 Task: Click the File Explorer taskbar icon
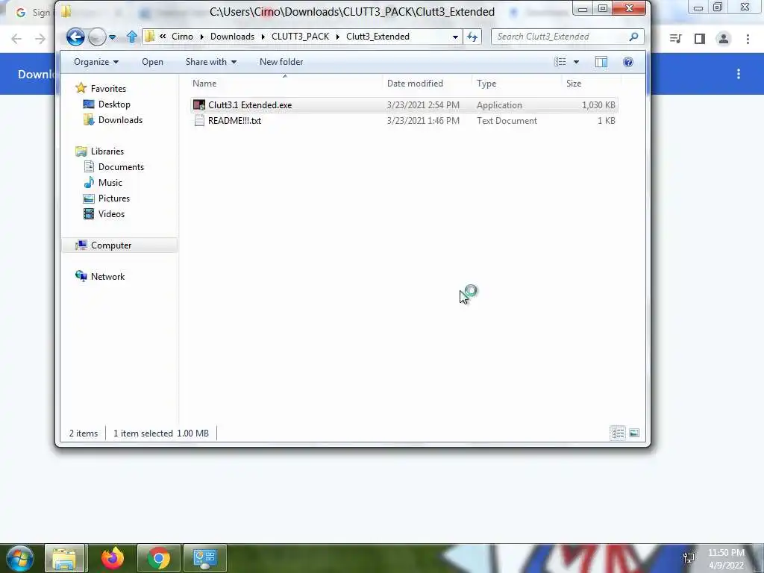66,558
